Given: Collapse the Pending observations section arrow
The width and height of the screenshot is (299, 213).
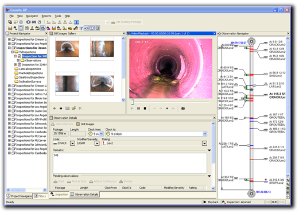Looking at the screenshot, I should (209, 176).
